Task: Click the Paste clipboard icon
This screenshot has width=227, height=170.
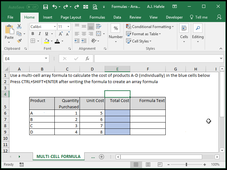Action: point(9,29)
